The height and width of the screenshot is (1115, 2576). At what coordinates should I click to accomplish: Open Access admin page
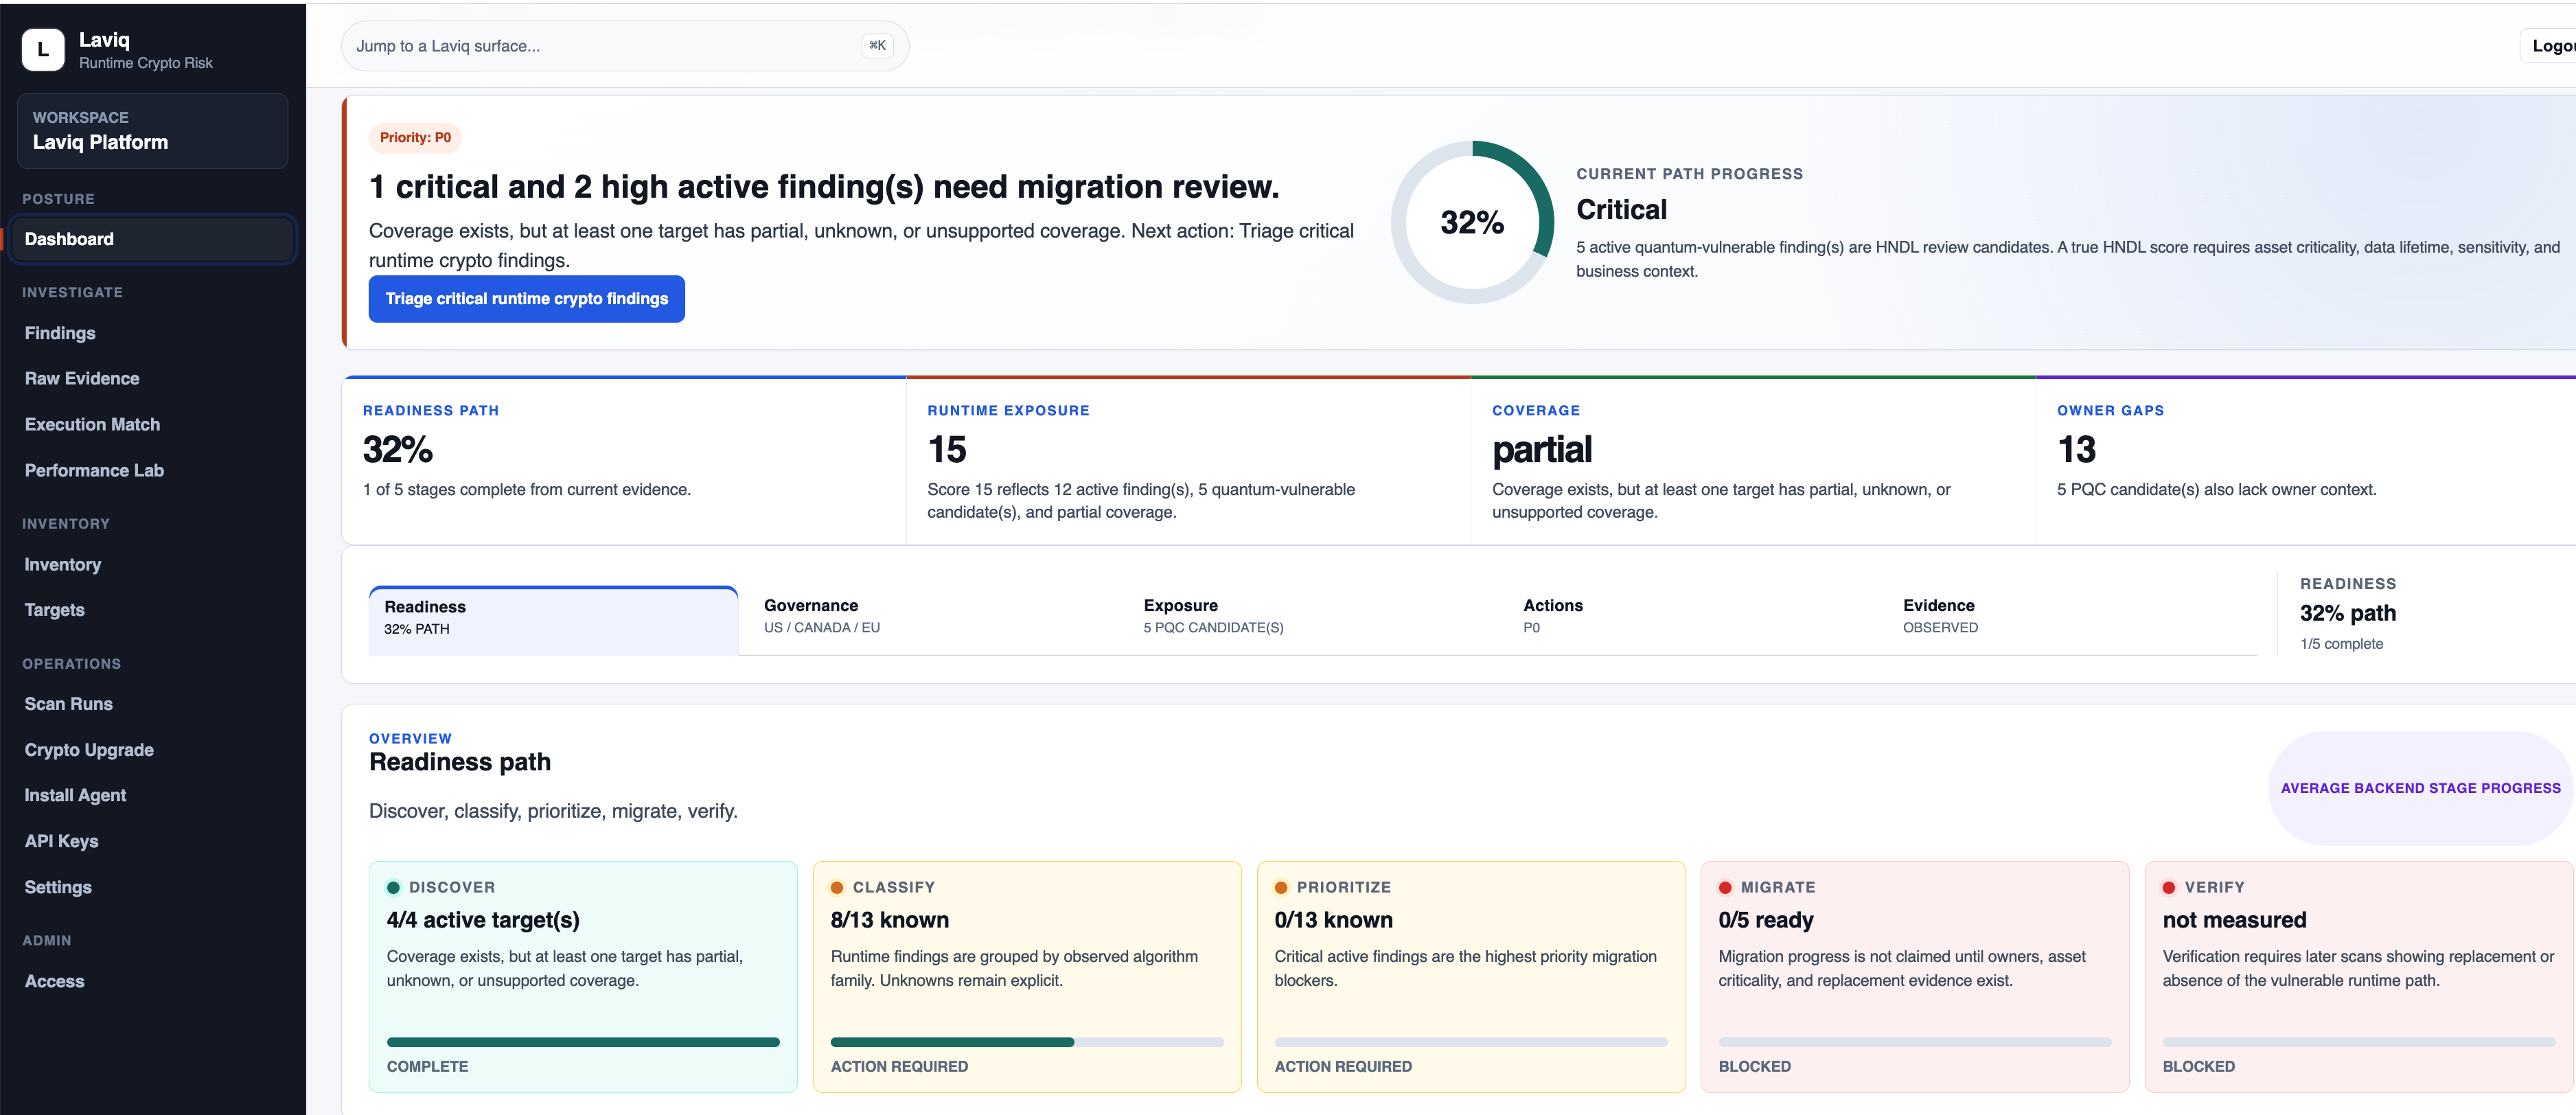[x=54, y=982]
